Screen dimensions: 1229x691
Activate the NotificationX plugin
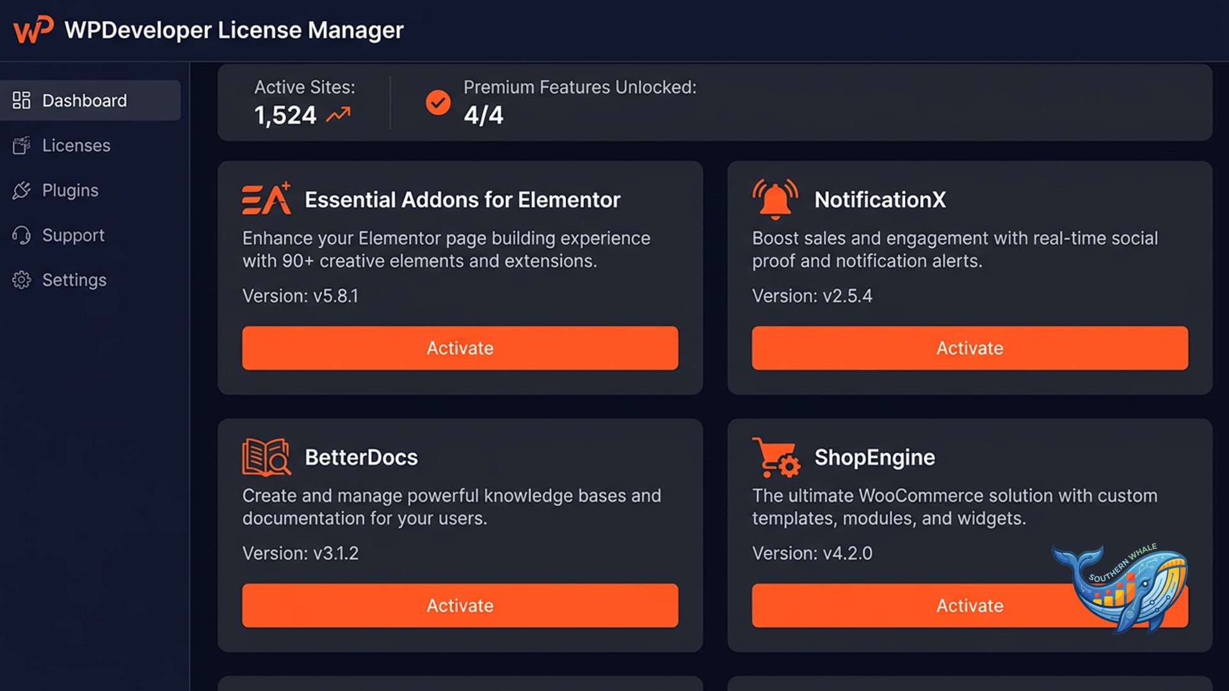point(970,348)
